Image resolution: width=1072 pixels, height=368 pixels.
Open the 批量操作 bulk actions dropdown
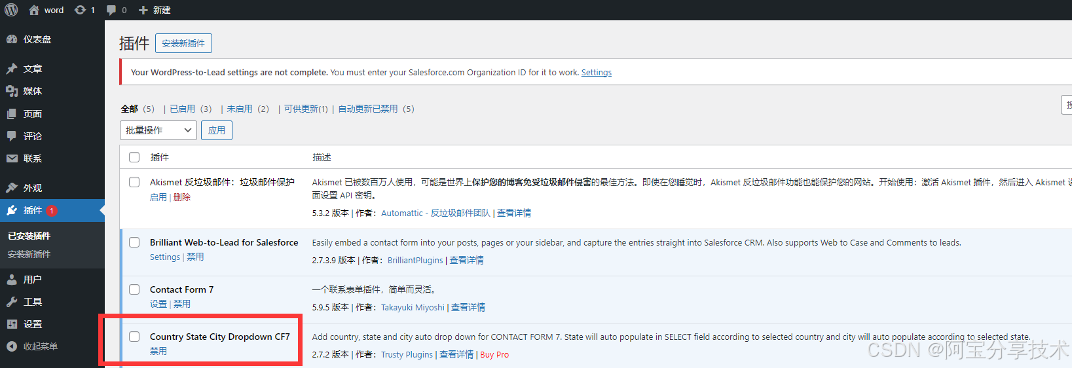(x=158, y=130)
